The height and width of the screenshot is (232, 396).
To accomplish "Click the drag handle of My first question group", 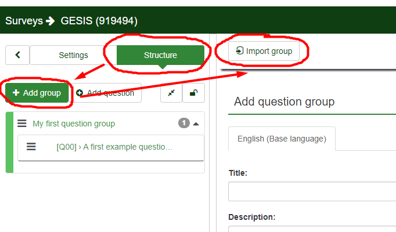I will point(22,124).
